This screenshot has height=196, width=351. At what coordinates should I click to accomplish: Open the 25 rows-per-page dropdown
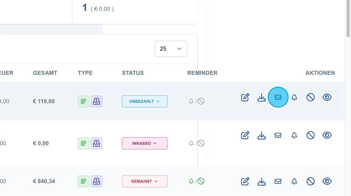[171, 49]
